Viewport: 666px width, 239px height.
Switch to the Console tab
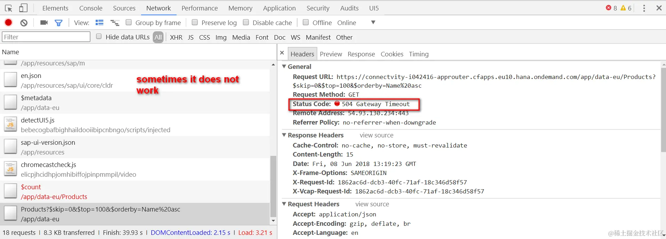[x=91, y=8]
